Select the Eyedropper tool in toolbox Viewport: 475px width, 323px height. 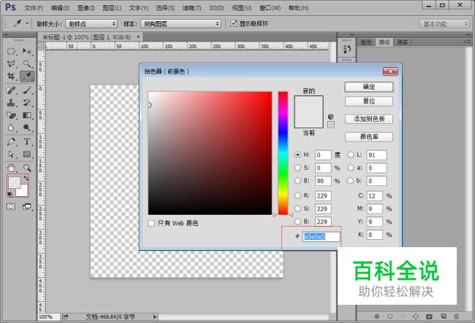27,76
